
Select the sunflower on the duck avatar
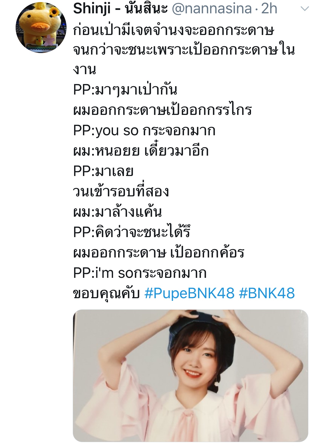tap(54, 11)
